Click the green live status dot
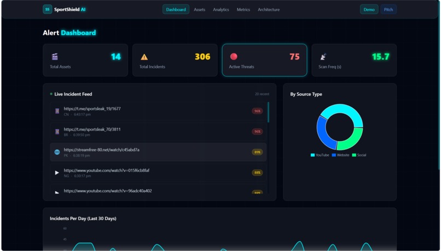This screenshot has height=251, width=441. pos(51,94)
